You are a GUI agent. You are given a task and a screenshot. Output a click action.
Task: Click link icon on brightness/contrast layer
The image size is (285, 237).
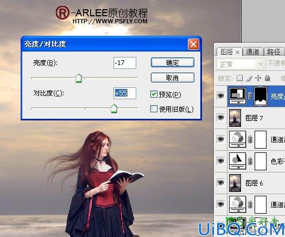coord(250,96)
